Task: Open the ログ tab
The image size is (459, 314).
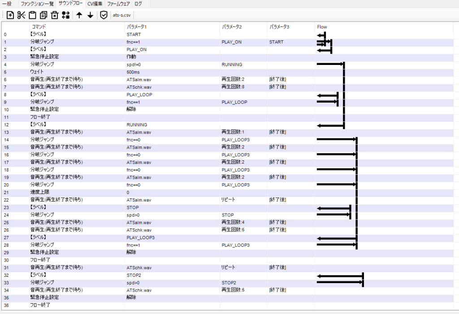Action: pos(138,4)
